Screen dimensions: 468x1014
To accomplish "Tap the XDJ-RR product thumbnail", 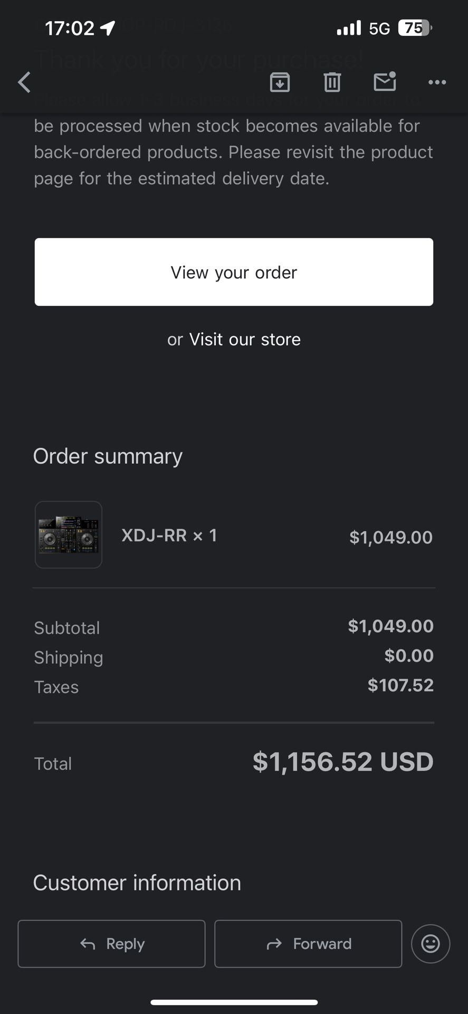I will [x=69, y=534].
